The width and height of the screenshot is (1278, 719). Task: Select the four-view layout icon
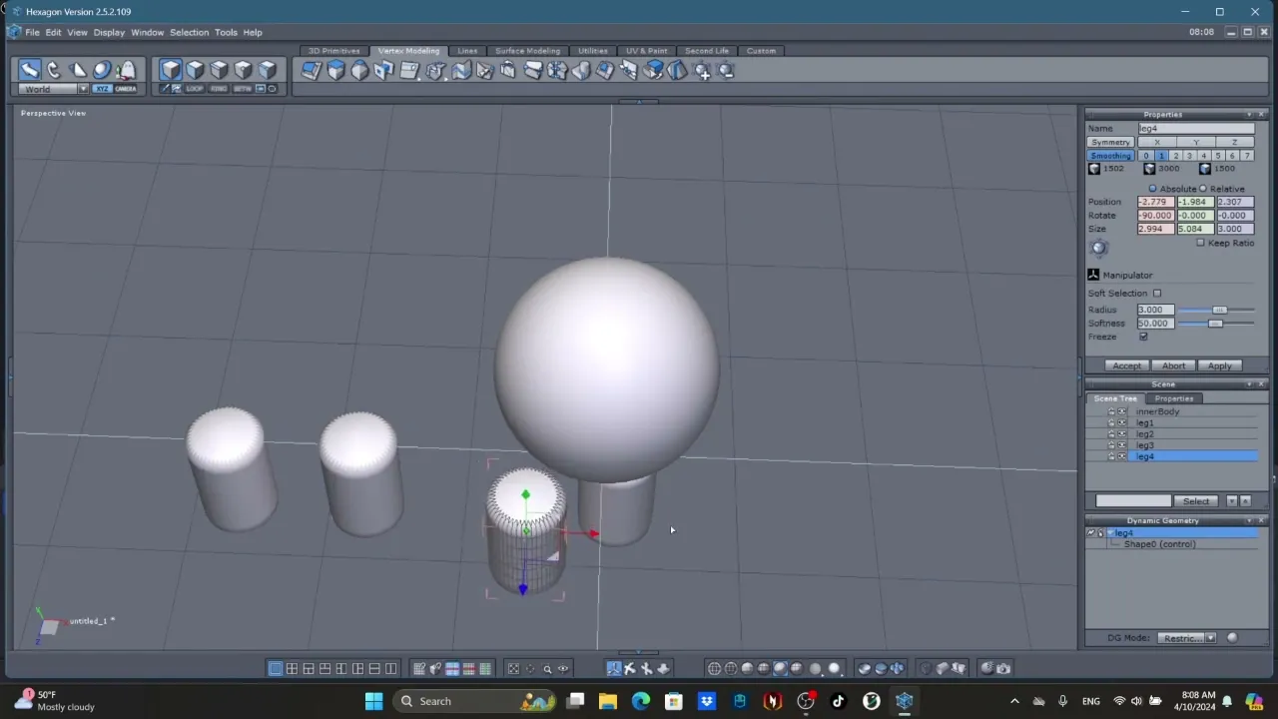(x=292, y=669)
